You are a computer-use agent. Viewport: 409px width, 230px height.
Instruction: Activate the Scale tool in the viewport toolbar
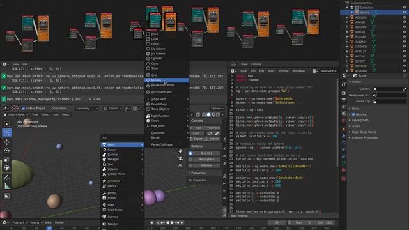tap(7, 159)
